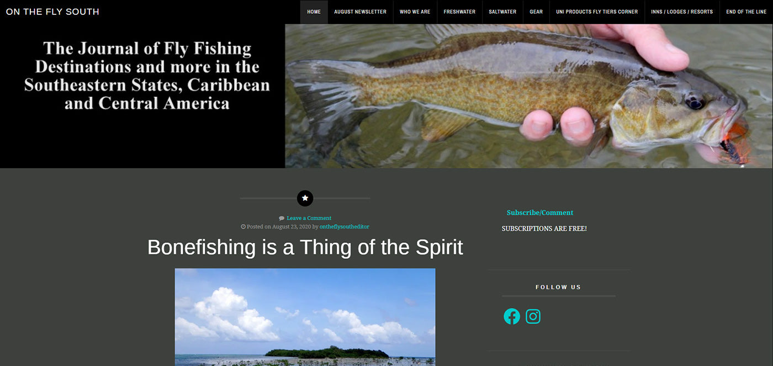Open Uni Products Fly Tiers Corner
The width and height of the screenshot is (773, 366).
pos(597,12)
